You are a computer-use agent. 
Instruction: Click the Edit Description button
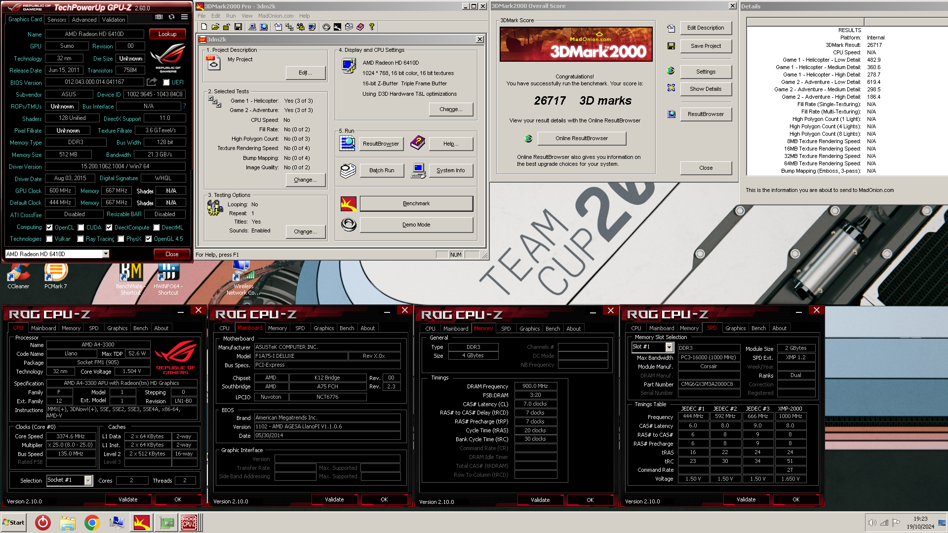tap(706, 28)
